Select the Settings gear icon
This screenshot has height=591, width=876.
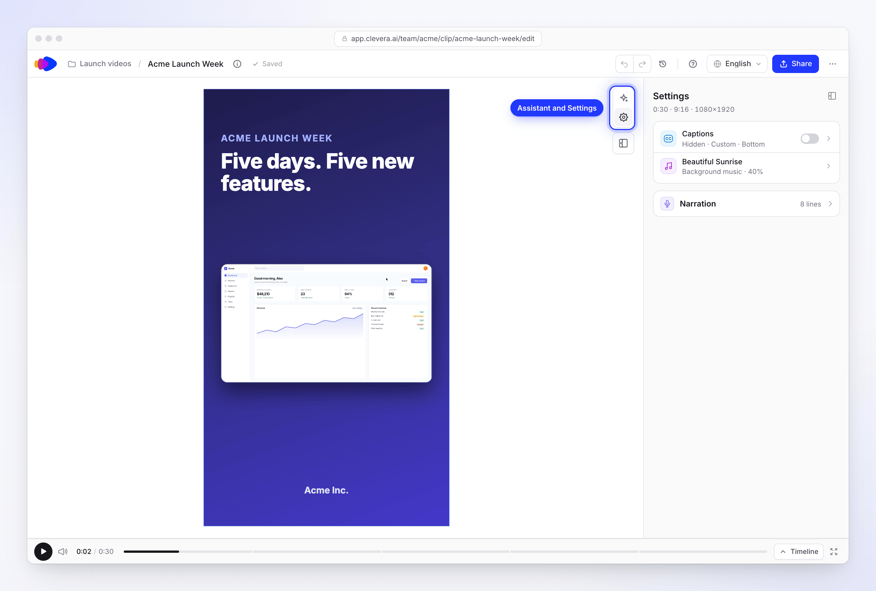(624, 117)
